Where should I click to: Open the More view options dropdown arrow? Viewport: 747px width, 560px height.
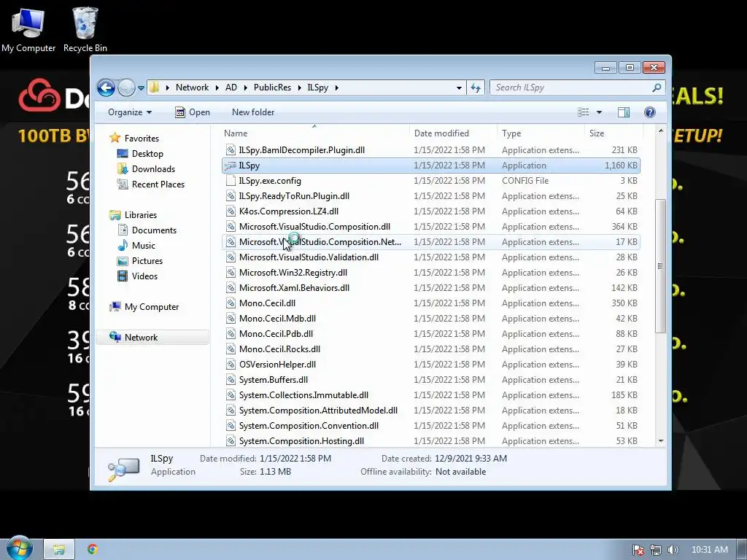599,112
